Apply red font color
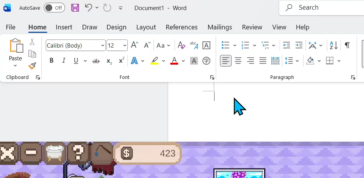 click(x=174, y=61)
